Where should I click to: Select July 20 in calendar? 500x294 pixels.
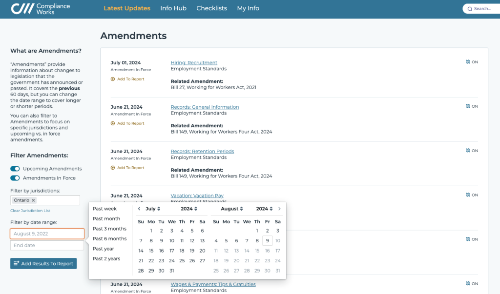pos(202,251)
